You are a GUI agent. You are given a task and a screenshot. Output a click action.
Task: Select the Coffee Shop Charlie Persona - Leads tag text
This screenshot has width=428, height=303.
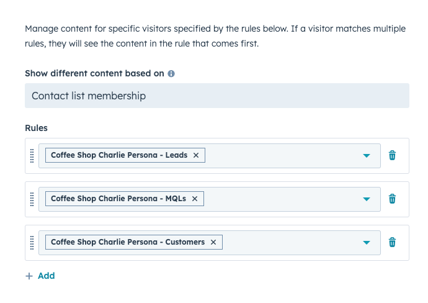point(119,155)
